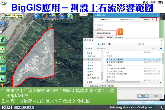
Task: Open the view options dropdown arrow
Action: pyautogui.click(x=156, y=49)
